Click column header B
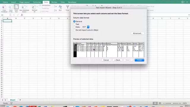The width and height of the screenshot is (190, 107). pos(16,18)
